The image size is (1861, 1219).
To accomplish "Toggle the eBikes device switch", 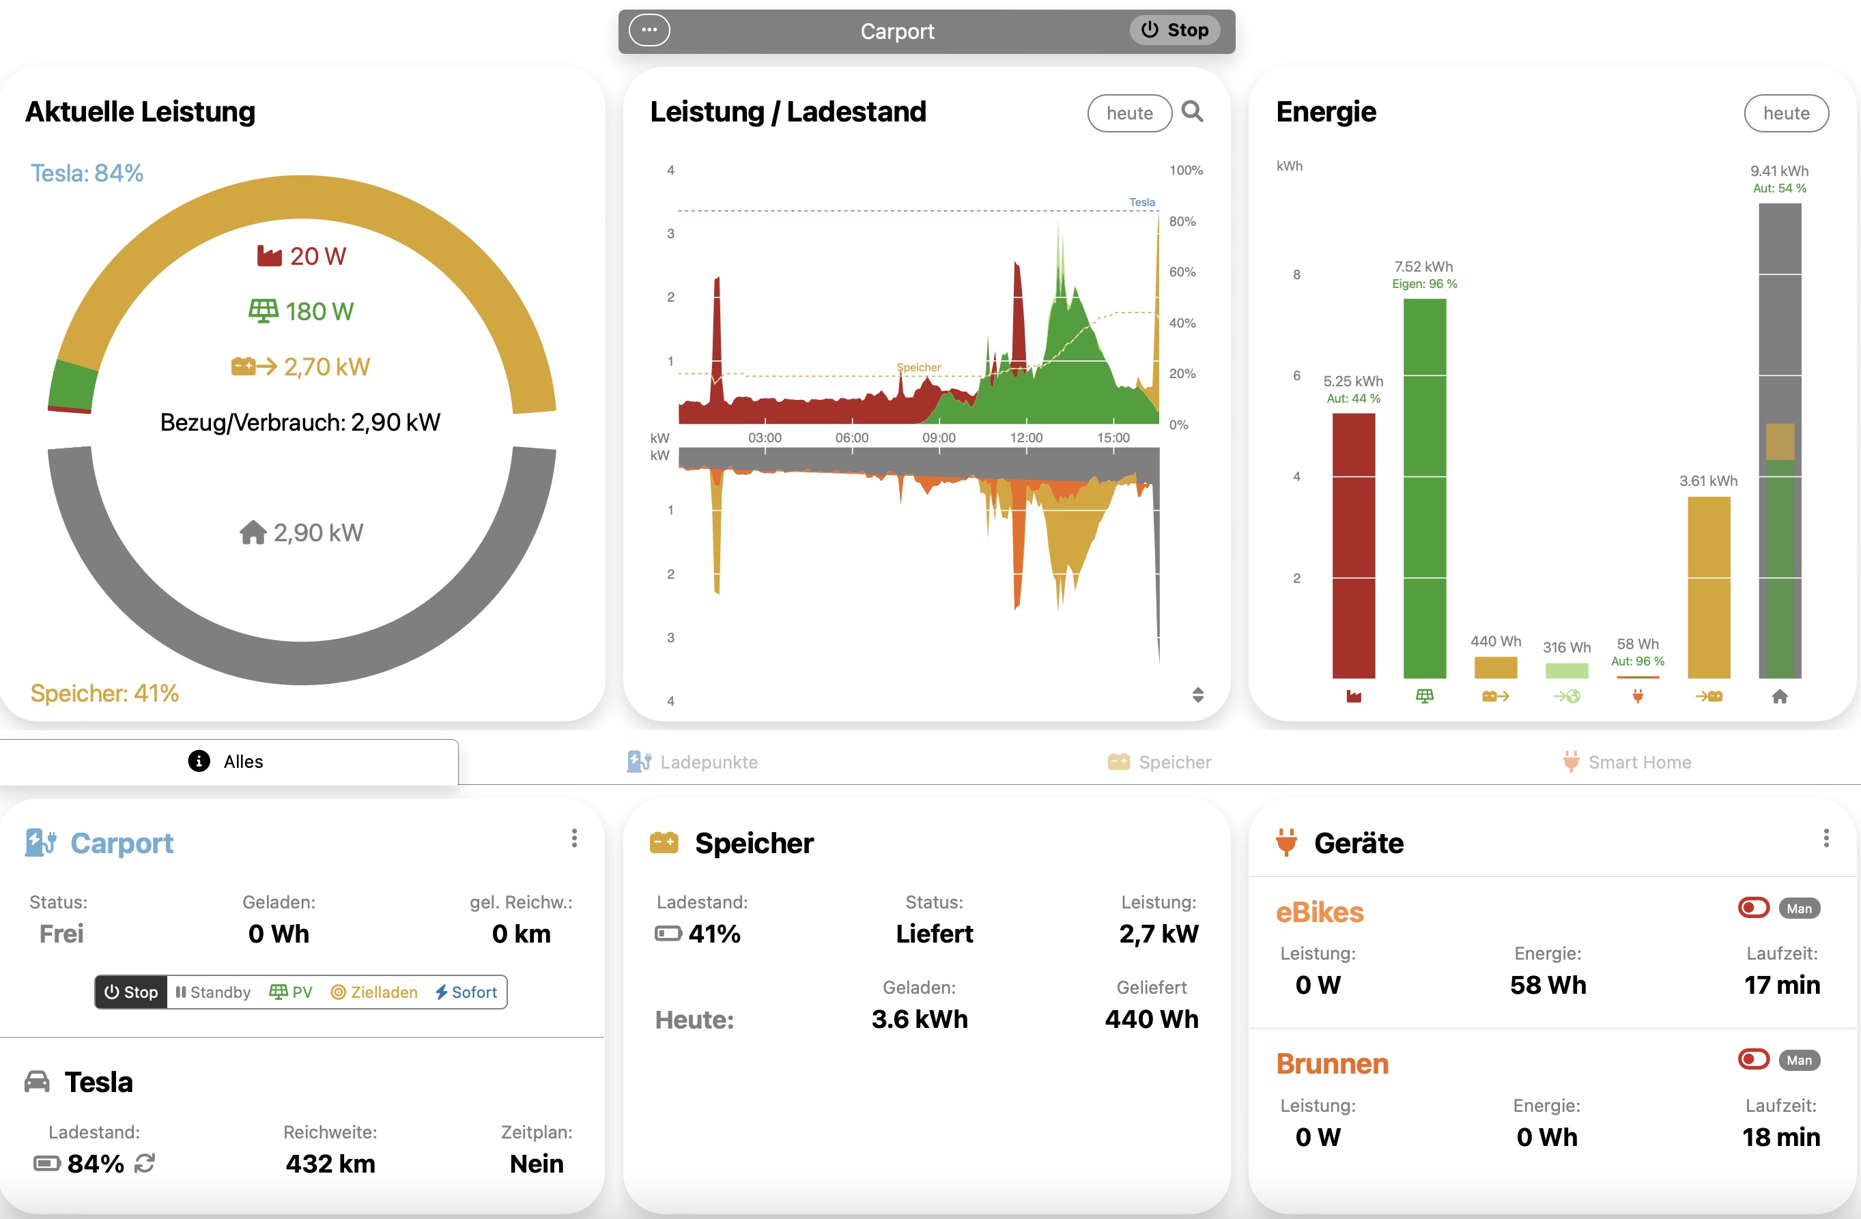I will [x=1753, y=907].
